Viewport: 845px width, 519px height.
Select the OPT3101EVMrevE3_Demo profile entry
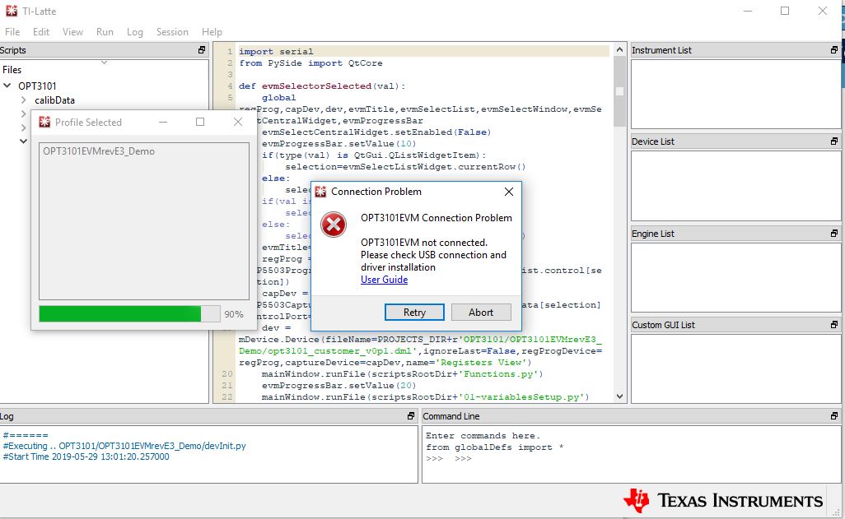[100, 151]
